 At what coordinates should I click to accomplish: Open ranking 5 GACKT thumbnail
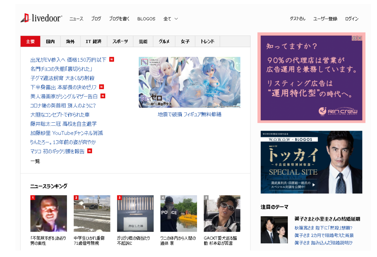tap(222, 213)
